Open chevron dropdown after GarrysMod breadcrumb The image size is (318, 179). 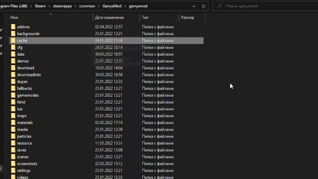(x=125, y=6)
